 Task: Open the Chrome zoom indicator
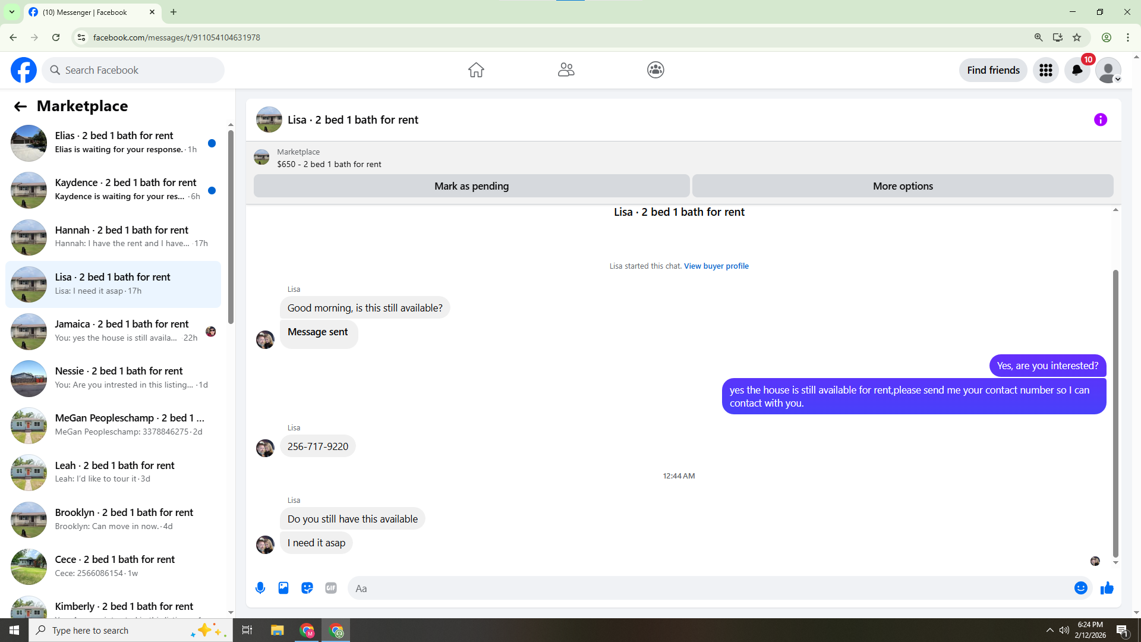1039,37
